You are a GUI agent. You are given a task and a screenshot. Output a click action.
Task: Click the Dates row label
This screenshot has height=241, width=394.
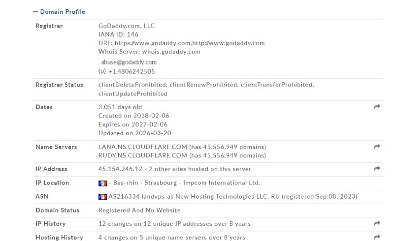coord(44,107)
